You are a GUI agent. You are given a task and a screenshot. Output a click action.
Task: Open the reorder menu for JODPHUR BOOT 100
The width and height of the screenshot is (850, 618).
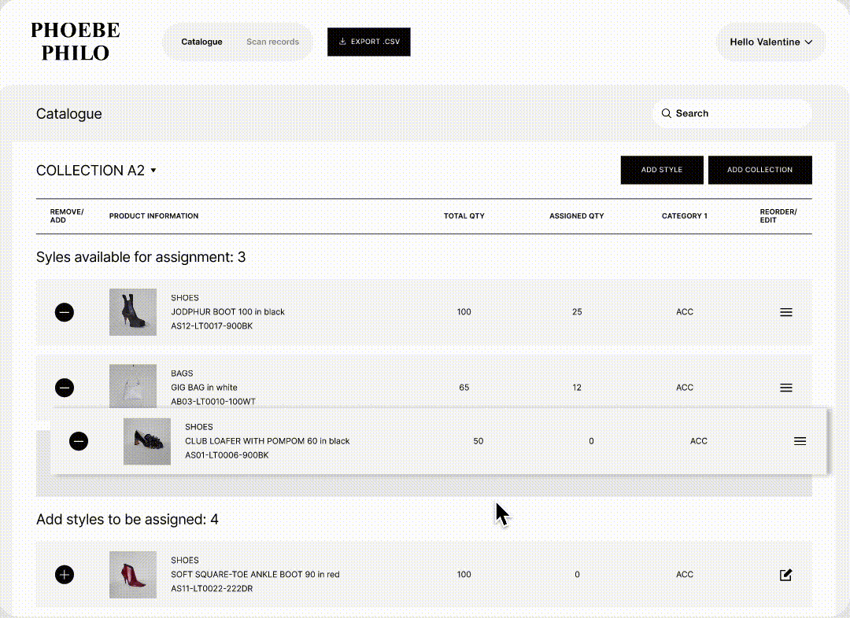click(785, 312)
